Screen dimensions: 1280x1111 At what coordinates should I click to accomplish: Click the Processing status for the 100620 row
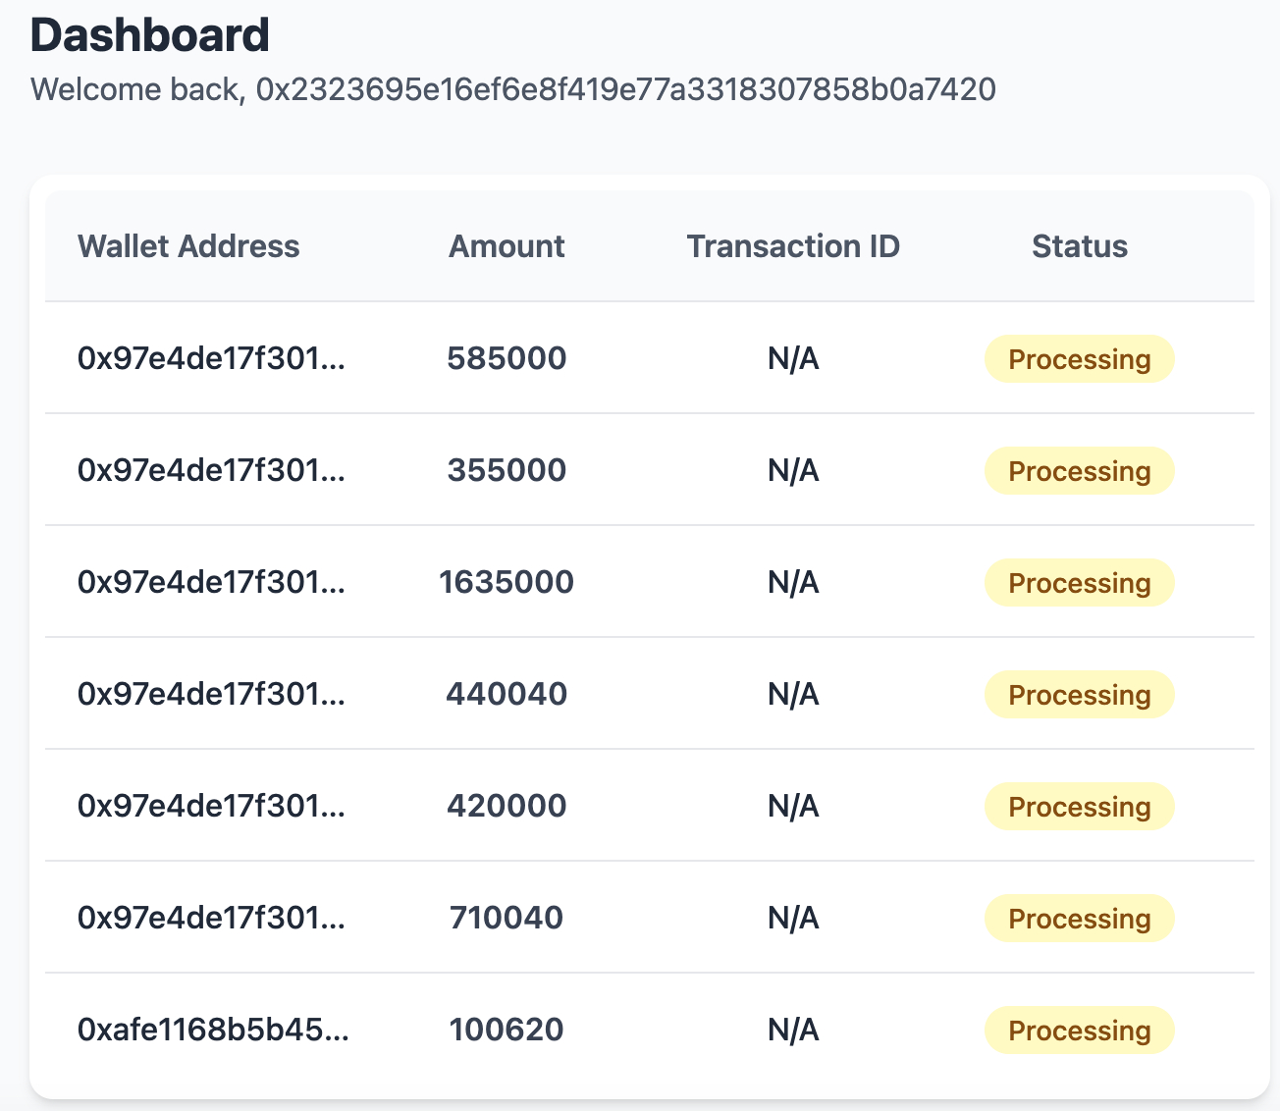coord(1079,1031)
